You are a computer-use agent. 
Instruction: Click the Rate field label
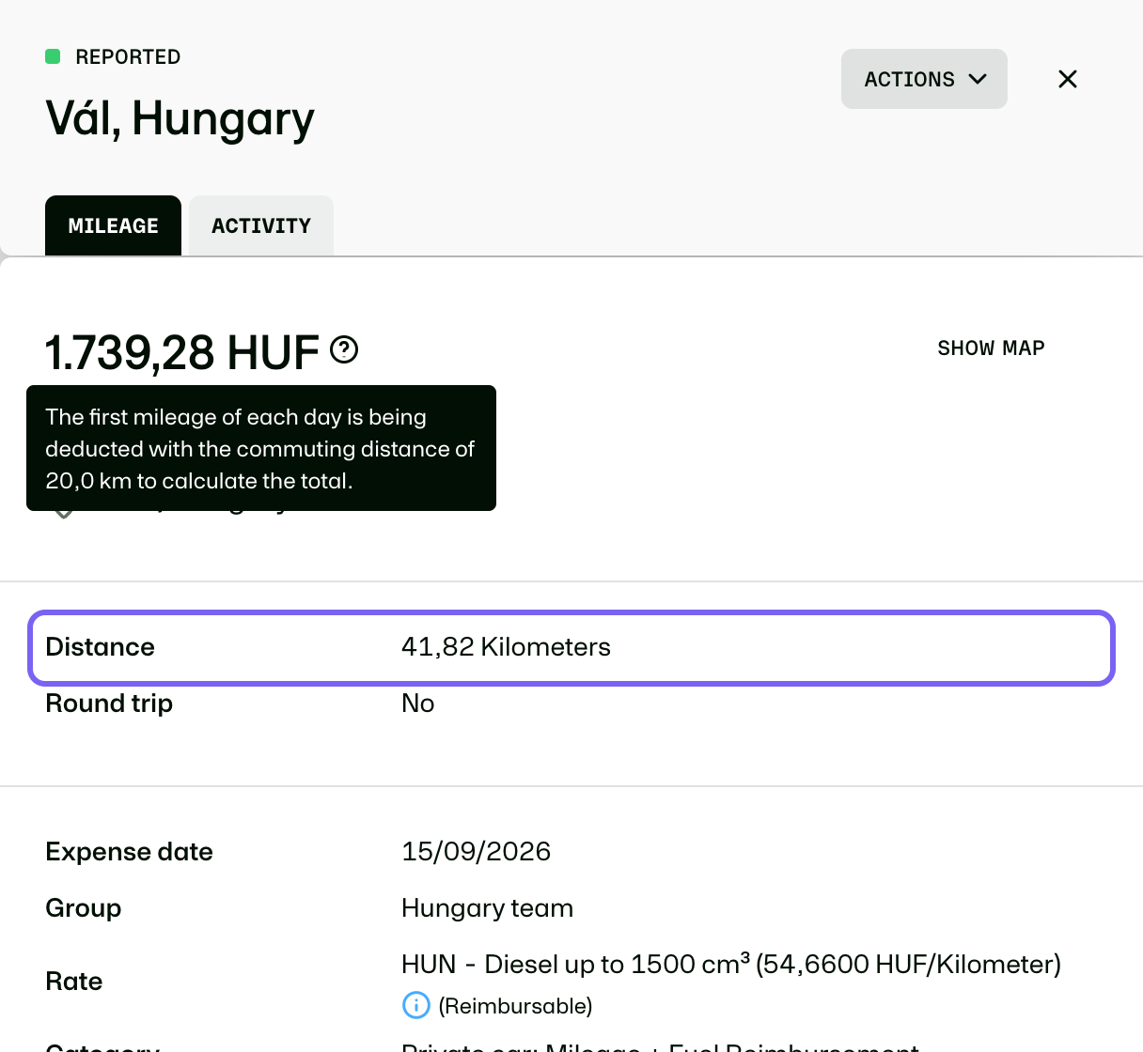(x=73, y=982)
